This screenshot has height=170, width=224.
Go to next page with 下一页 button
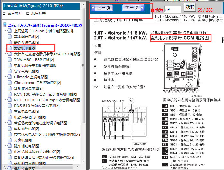click(x=133, y=8)
